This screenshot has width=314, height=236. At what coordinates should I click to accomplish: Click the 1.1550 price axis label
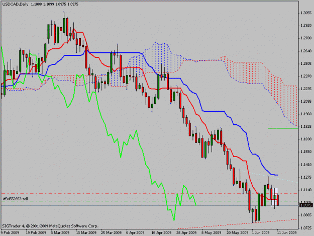pyautogui.click(x=306, y=152)
